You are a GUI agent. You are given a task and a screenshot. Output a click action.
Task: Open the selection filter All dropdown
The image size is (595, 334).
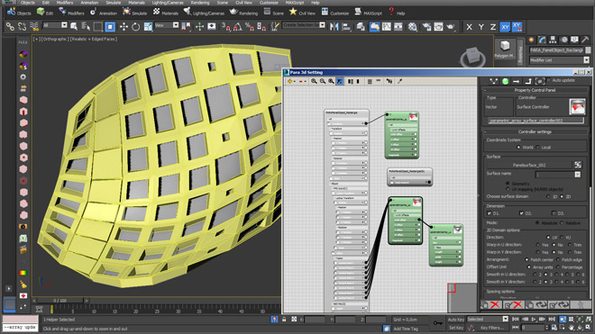(55, 25)
